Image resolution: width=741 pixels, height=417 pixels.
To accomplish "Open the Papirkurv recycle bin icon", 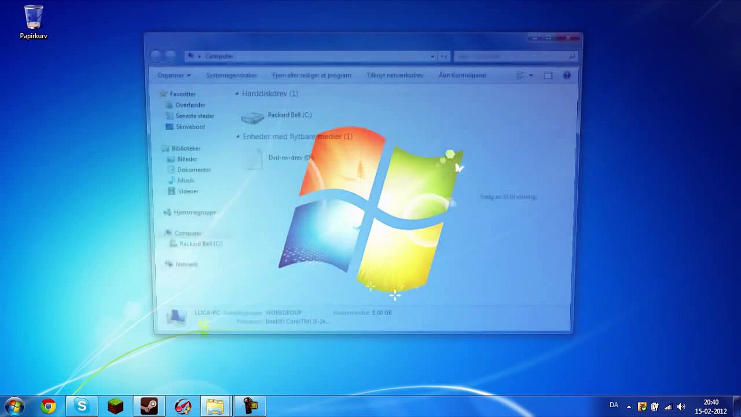I will click(x=34, y=23).
